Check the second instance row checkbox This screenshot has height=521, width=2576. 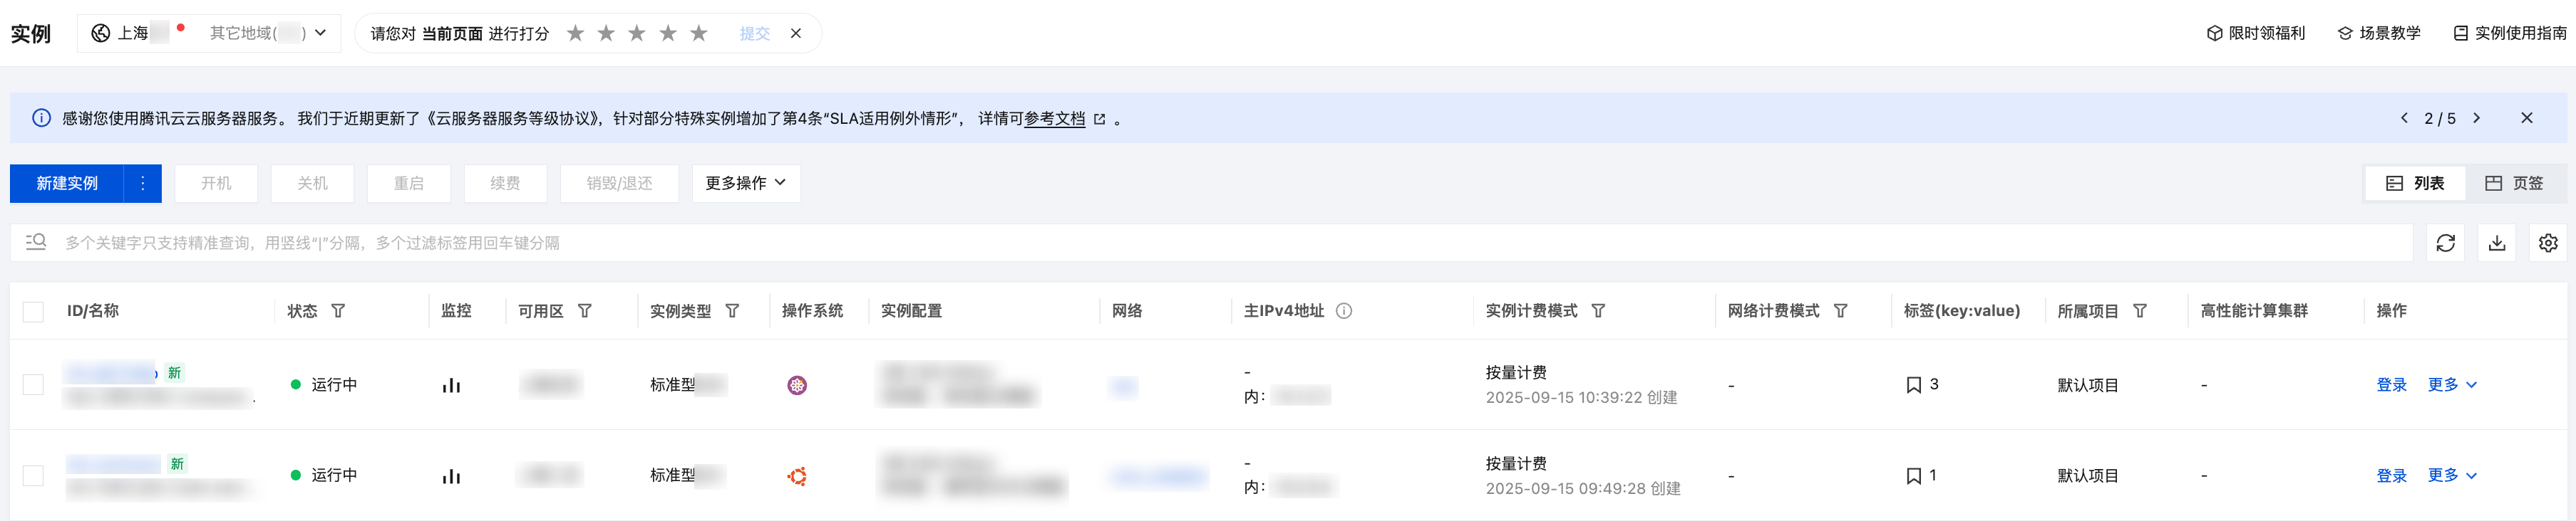click(x=33, y=476)
